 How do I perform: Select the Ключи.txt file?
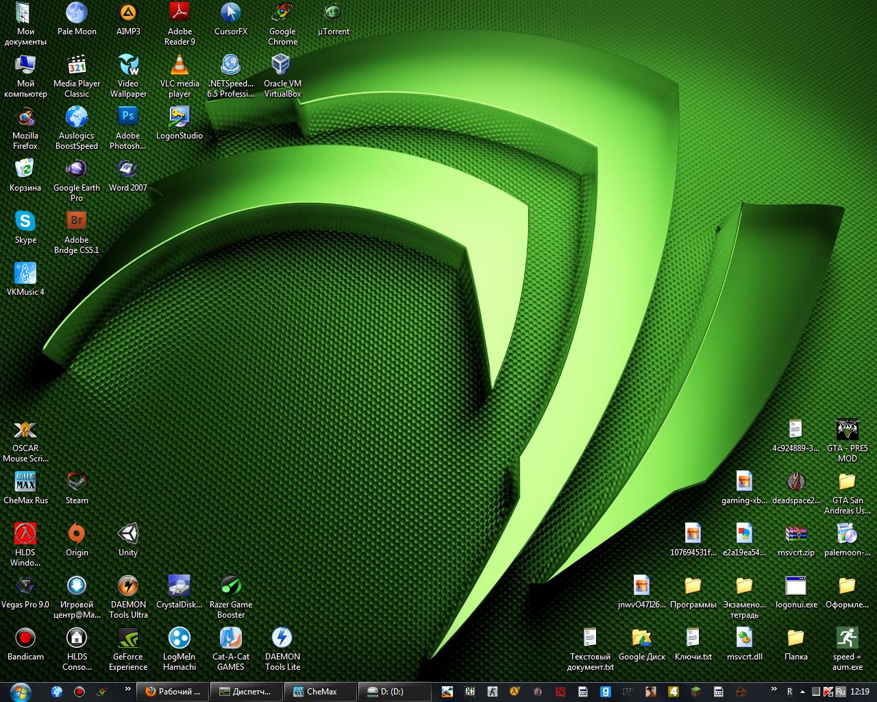(693, 644)
